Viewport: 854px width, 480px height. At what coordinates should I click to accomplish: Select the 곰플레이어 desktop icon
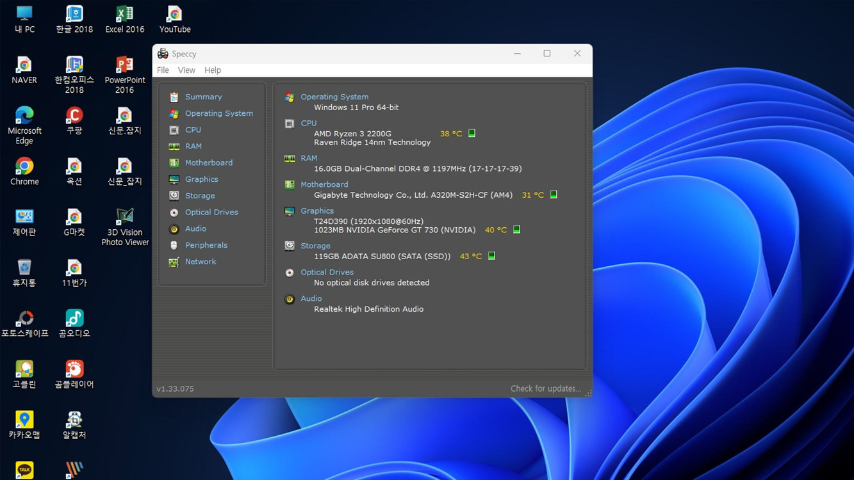coord(74,375)
